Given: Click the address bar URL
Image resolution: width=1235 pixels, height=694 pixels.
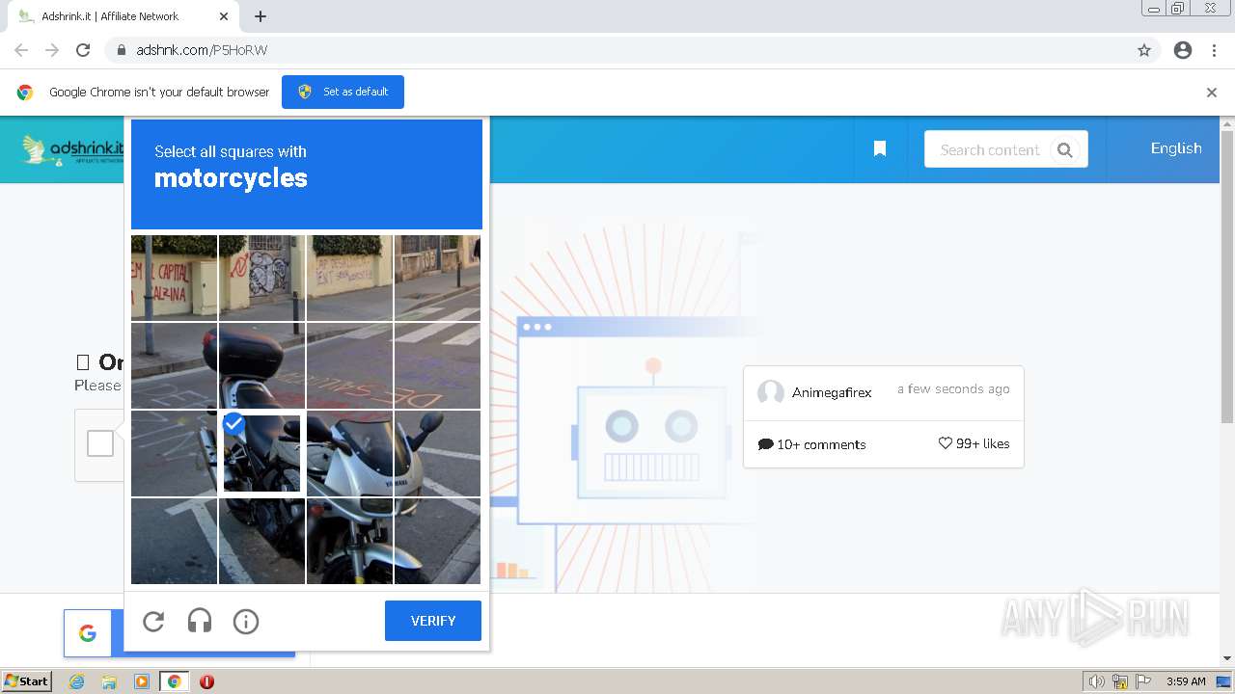Looking at the screenshot, I should 202,50.
